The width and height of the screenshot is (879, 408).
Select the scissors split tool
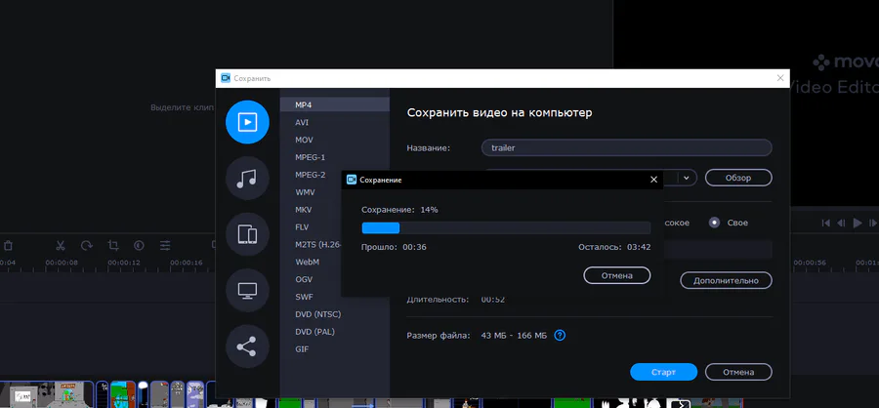pyautogui.click(x=61, y=245)
